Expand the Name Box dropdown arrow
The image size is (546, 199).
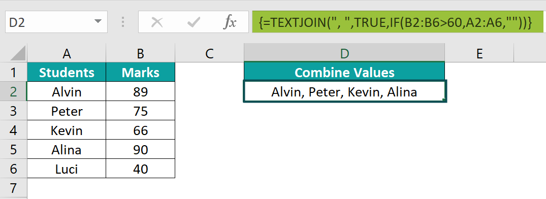tap(98, 22)
